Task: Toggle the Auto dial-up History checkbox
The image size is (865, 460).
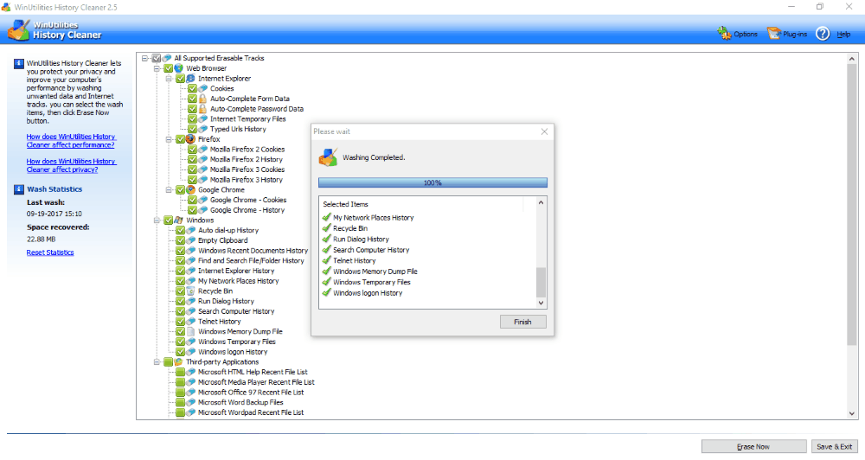Action: pyautogui.click(x=181, y=230)
